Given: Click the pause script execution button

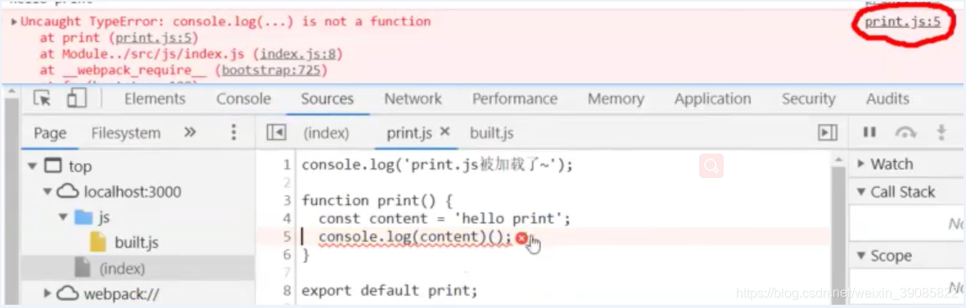Looking at the screenshot, I should coord(869,132).
